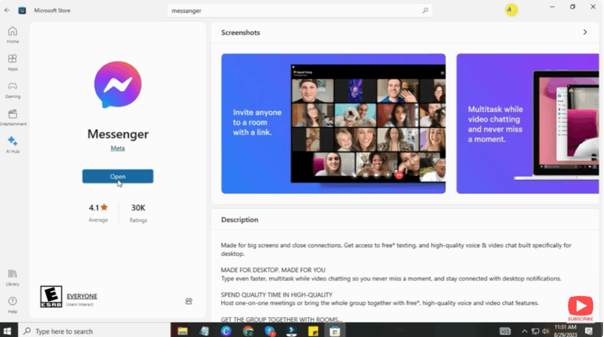View the 'Invite anyone to a room' screenshot
The image size is (604, 337).
pos(334,124)
